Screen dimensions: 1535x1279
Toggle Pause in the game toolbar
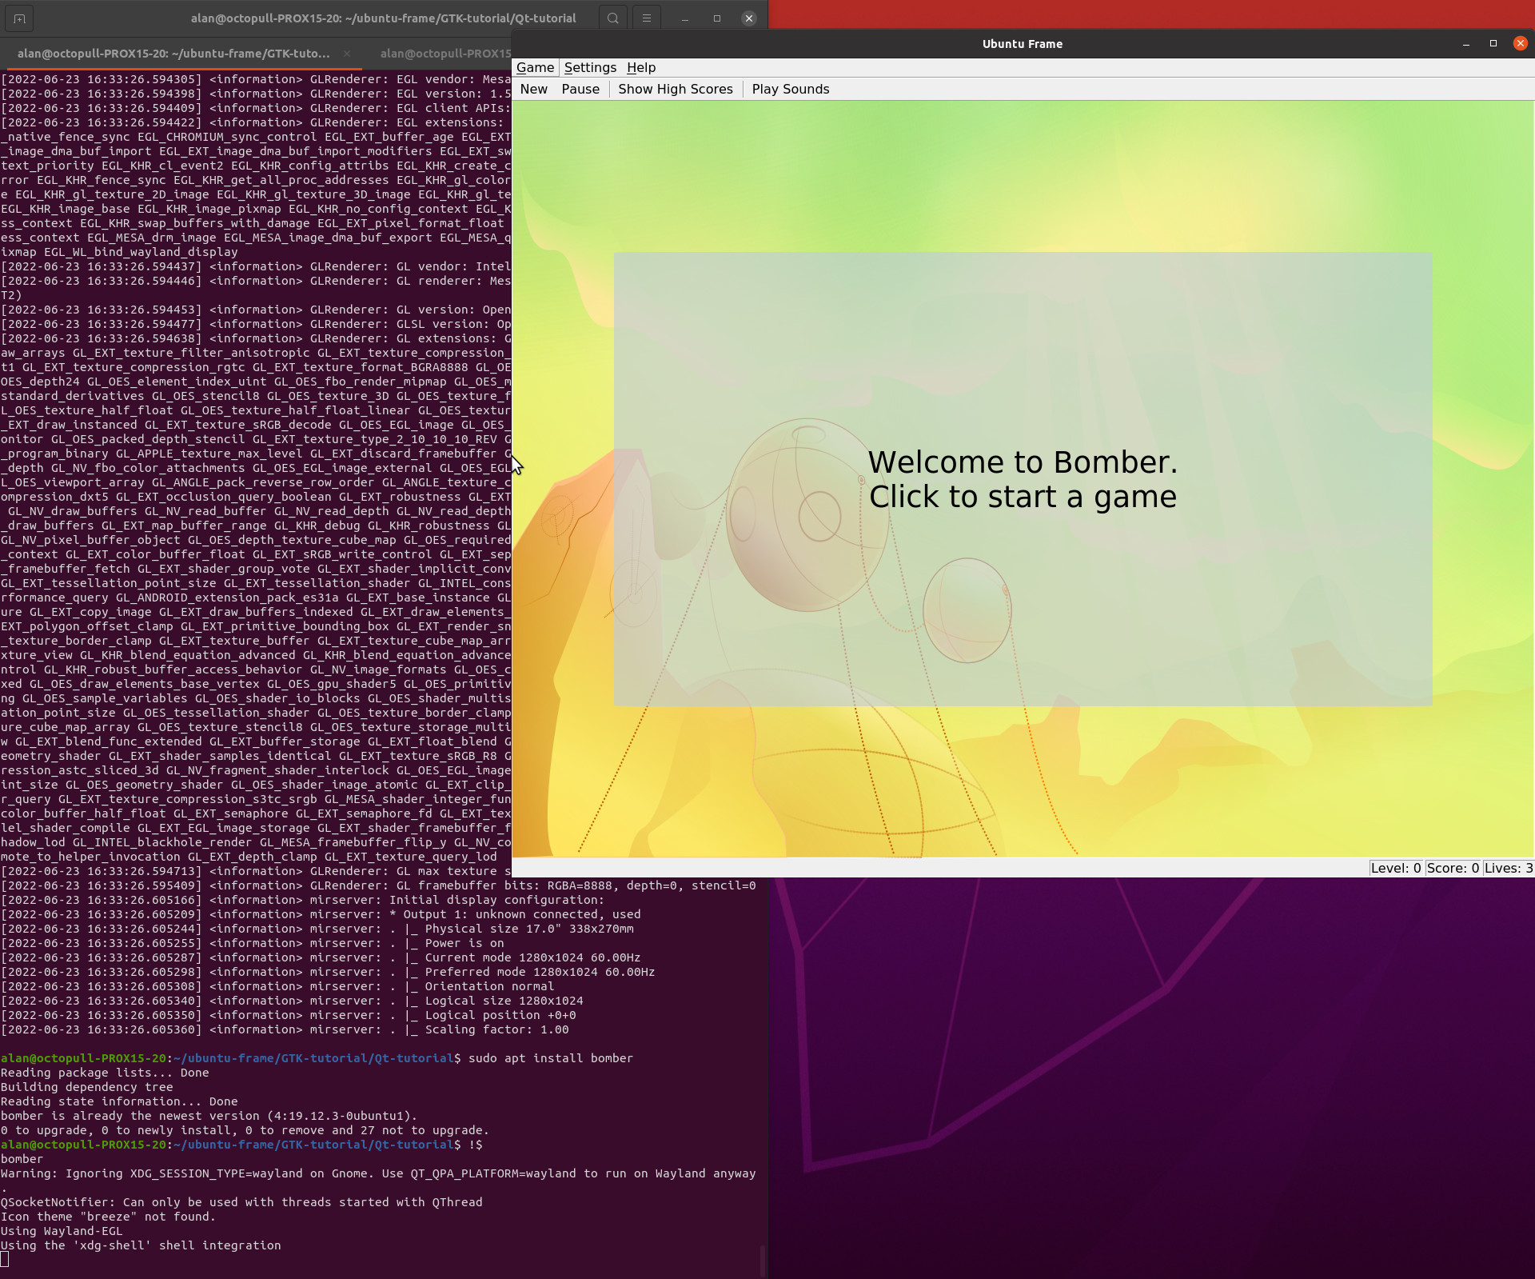[580, 89]
